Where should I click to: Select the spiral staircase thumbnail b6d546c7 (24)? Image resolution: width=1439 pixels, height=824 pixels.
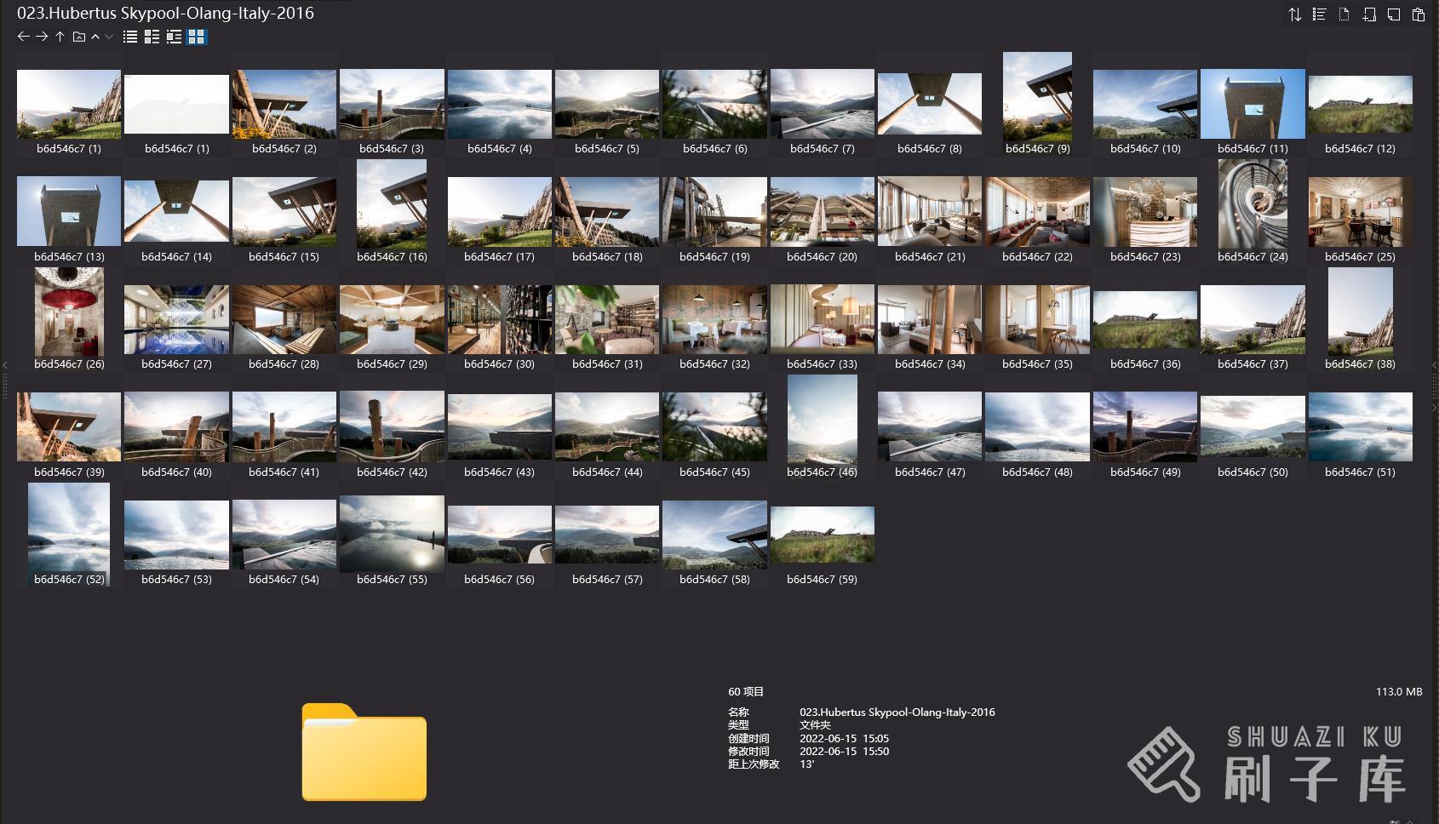[x=1252, y=210]
